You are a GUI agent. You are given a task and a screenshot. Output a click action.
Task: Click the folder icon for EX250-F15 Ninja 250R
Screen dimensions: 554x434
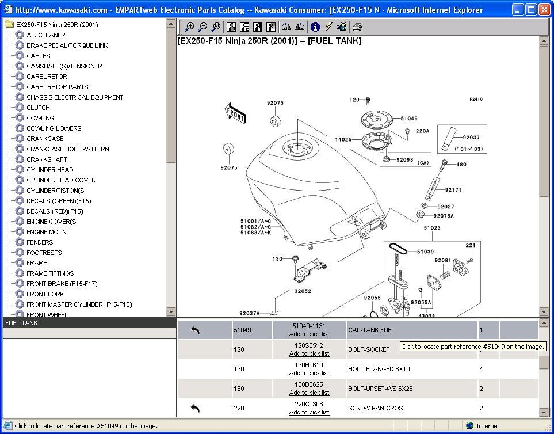click(9, 24)
